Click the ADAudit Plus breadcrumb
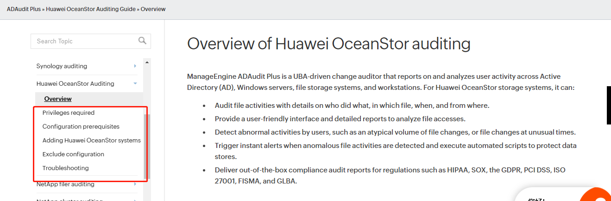 (x=24, y=9)
